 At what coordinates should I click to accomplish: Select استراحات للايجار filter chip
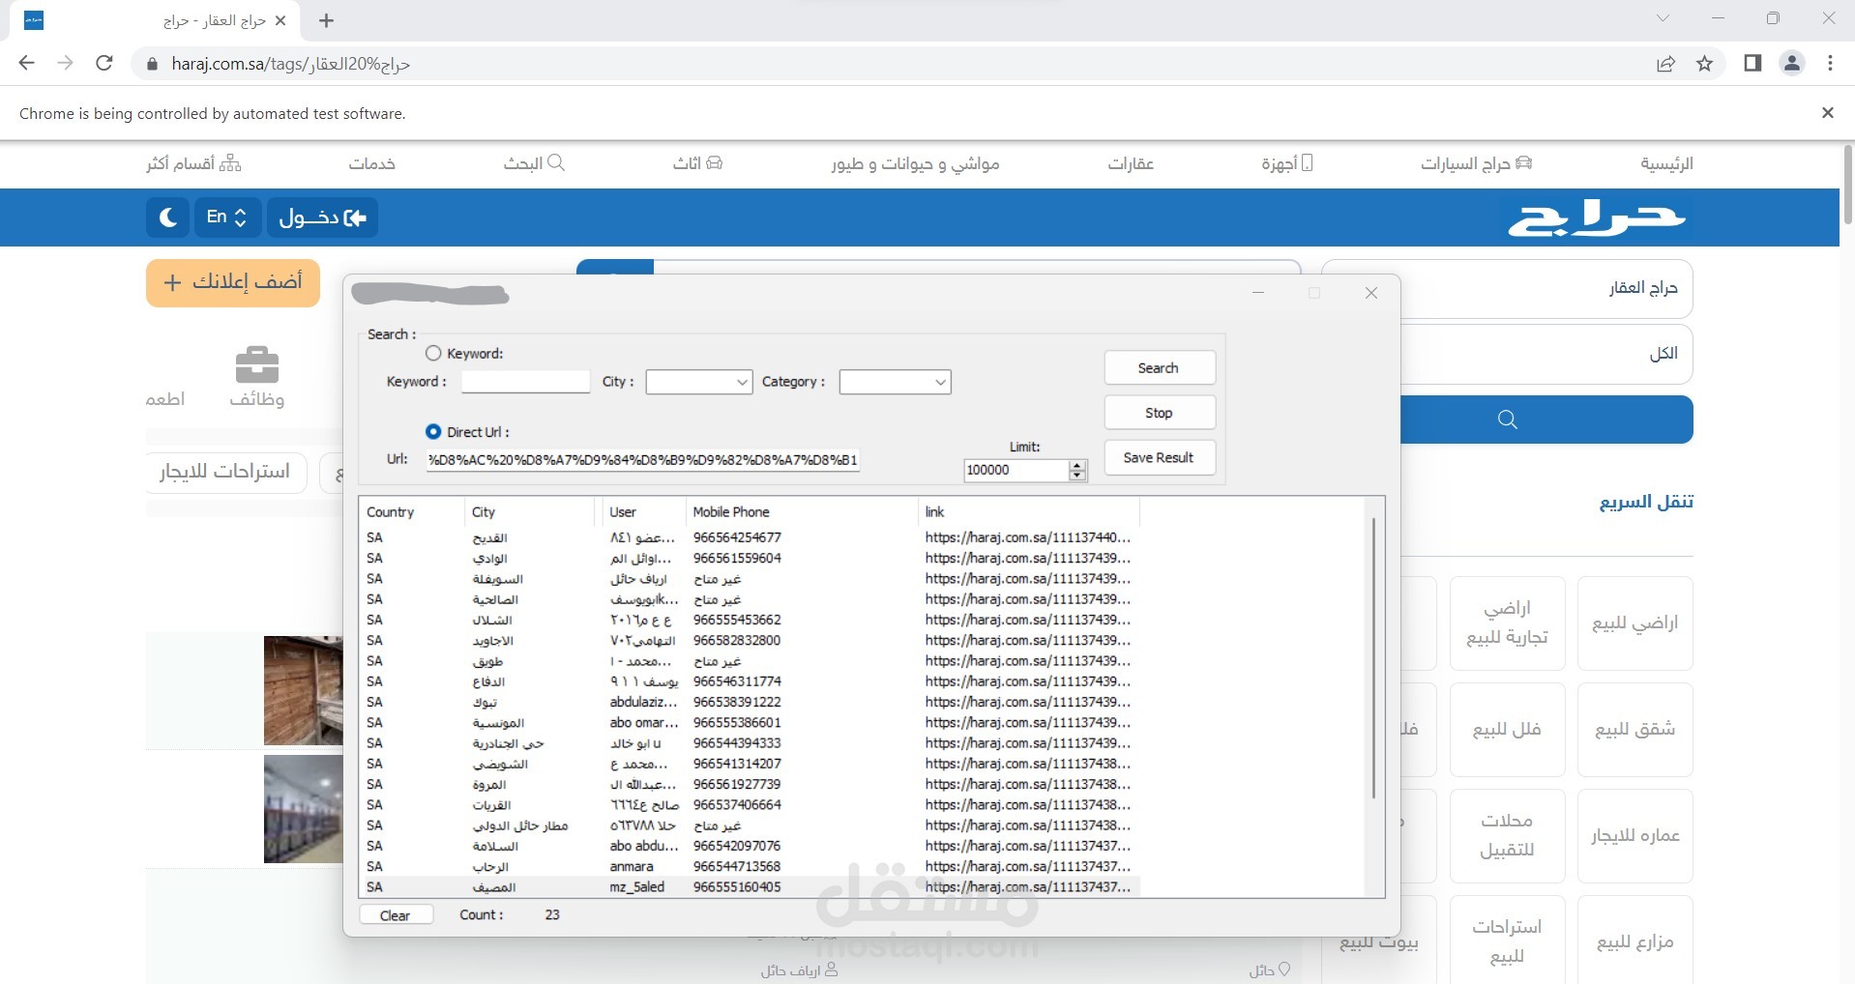coord(225,472)
